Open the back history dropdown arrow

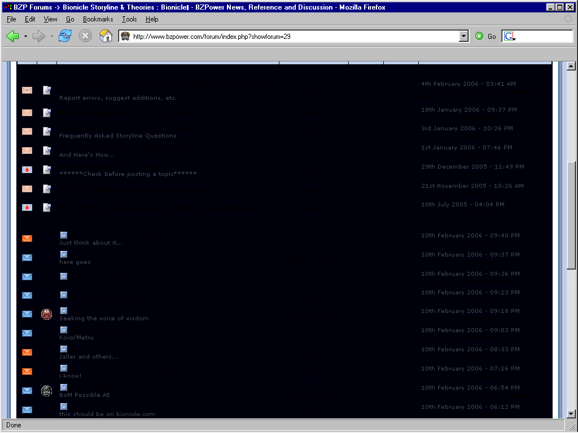[25, 36]
